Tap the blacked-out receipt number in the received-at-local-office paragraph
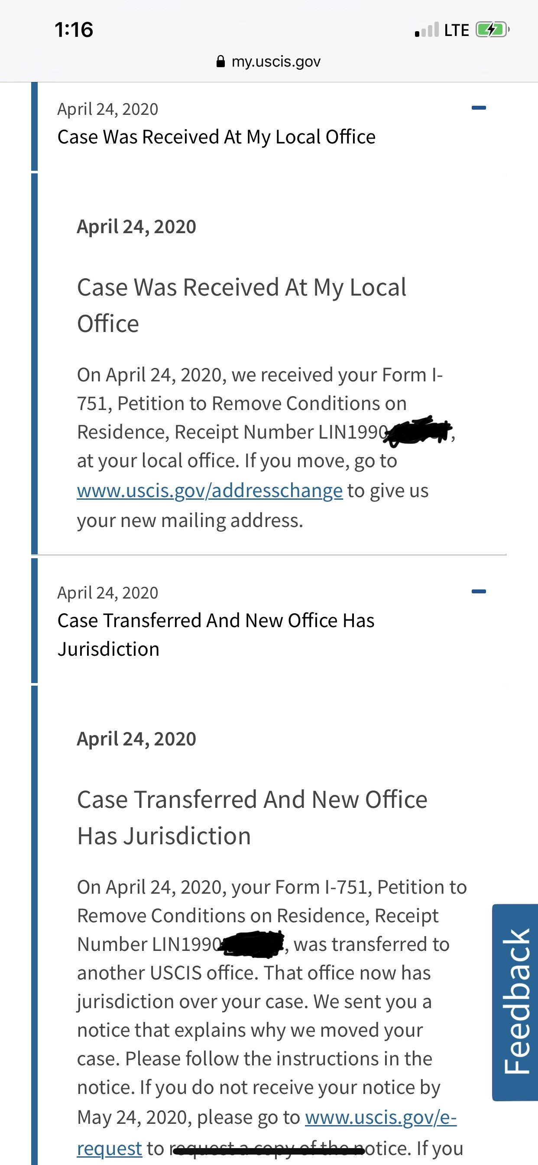 pyautogui.click(x=418, y=431)
